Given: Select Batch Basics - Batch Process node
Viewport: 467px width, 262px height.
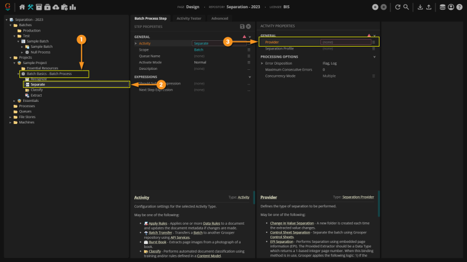Looking at the screenshot, I should pyautogui.click(x=49, y=74).
